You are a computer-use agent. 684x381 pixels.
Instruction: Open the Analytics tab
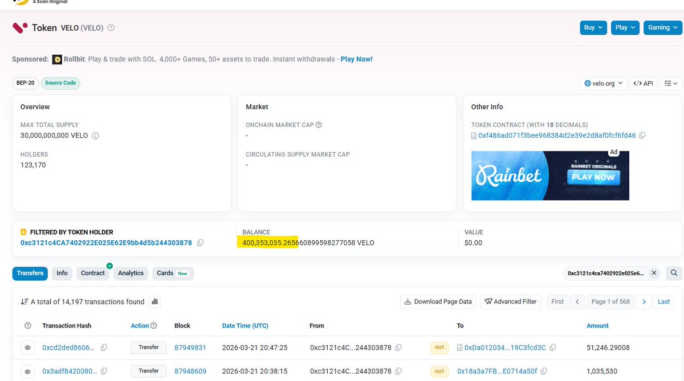point(131,273)
